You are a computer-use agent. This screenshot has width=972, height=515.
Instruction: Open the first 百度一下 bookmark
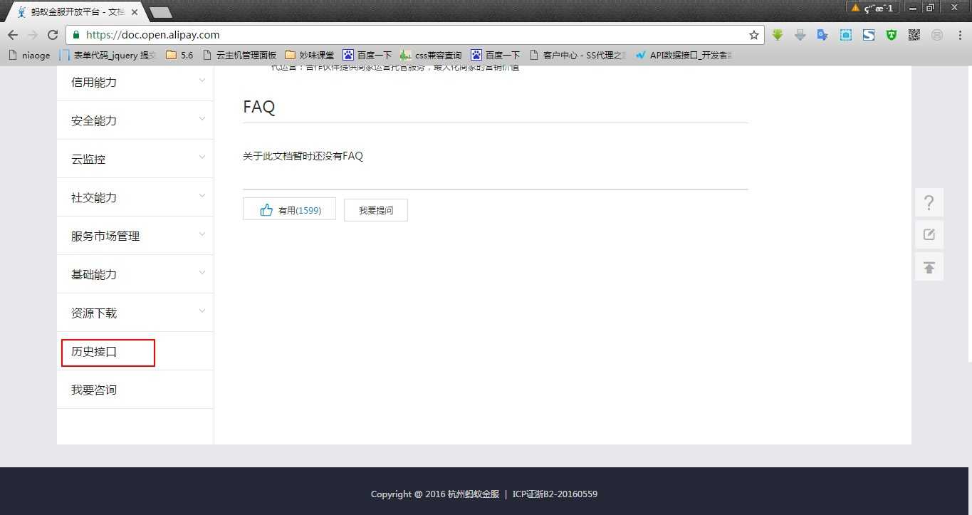(x=367, y=55)
